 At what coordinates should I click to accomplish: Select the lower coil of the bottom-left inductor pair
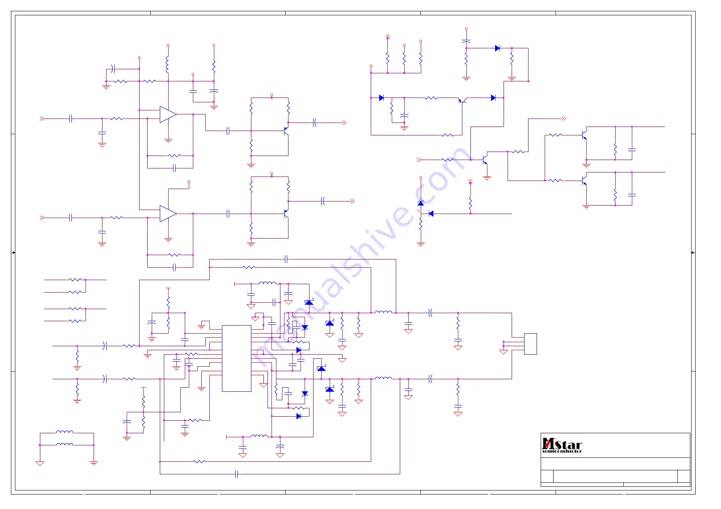pyautogui.click(x=65, y=444)
